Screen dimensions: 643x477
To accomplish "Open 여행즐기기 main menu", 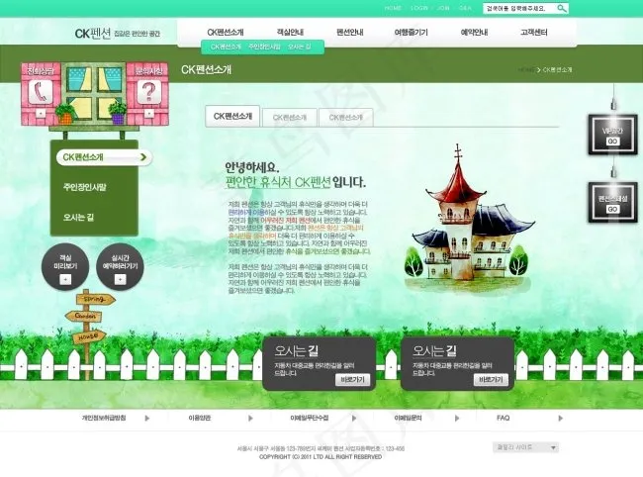I will [411, 32].
